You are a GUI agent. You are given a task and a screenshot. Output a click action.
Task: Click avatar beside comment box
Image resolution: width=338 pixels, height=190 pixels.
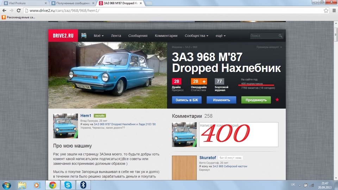click(x=184, y=135)
